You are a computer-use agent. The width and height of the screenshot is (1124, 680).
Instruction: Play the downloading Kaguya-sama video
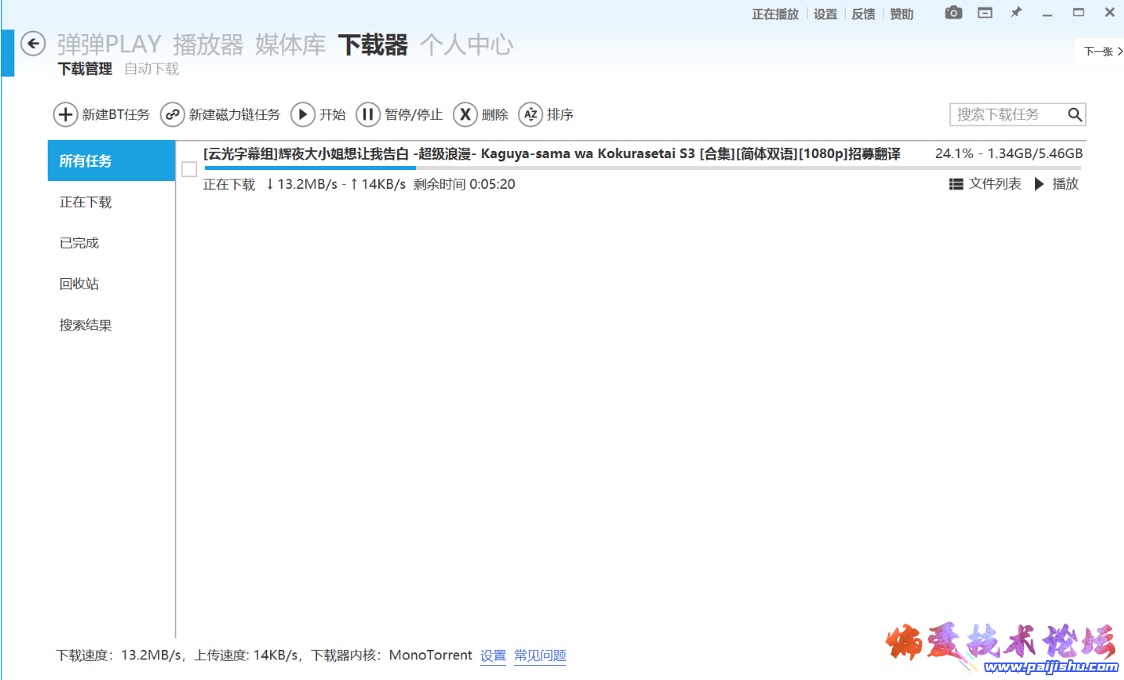click(1056, 184)
